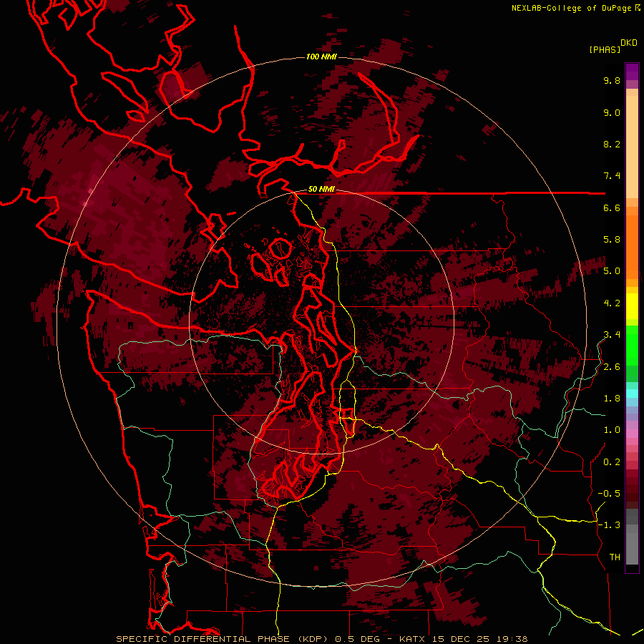Viewport: 644px width, 644px height.
Task: Click the KATX radar site identifier
Action: coord(413,639)
